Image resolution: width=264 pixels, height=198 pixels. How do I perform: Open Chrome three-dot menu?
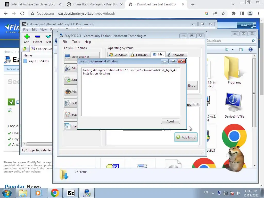point(258,13)
